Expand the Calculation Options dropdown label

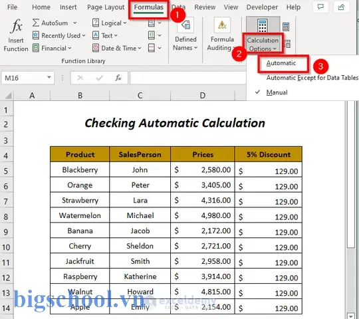coord(263,45)
